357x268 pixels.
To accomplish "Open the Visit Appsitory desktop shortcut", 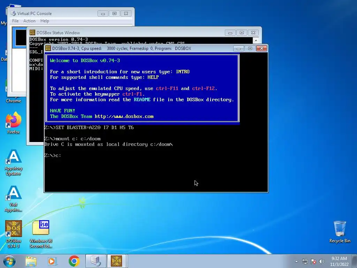I will click(14, 199).
